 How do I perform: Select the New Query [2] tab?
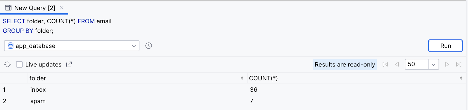pos(35,8)
